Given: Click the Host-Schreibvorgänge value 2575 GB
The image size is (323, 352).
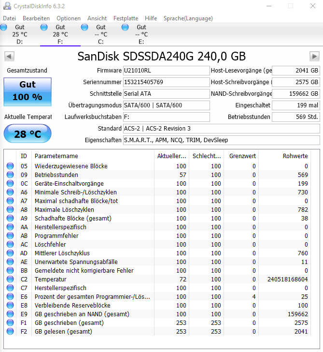Looking at the screenshot, I should pos(296,82).
